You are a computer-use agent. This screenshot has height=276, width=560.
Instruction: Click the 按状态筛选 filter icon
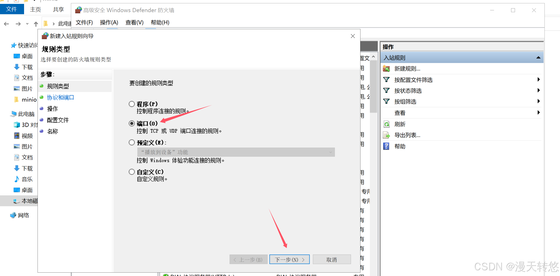(386, 90)
